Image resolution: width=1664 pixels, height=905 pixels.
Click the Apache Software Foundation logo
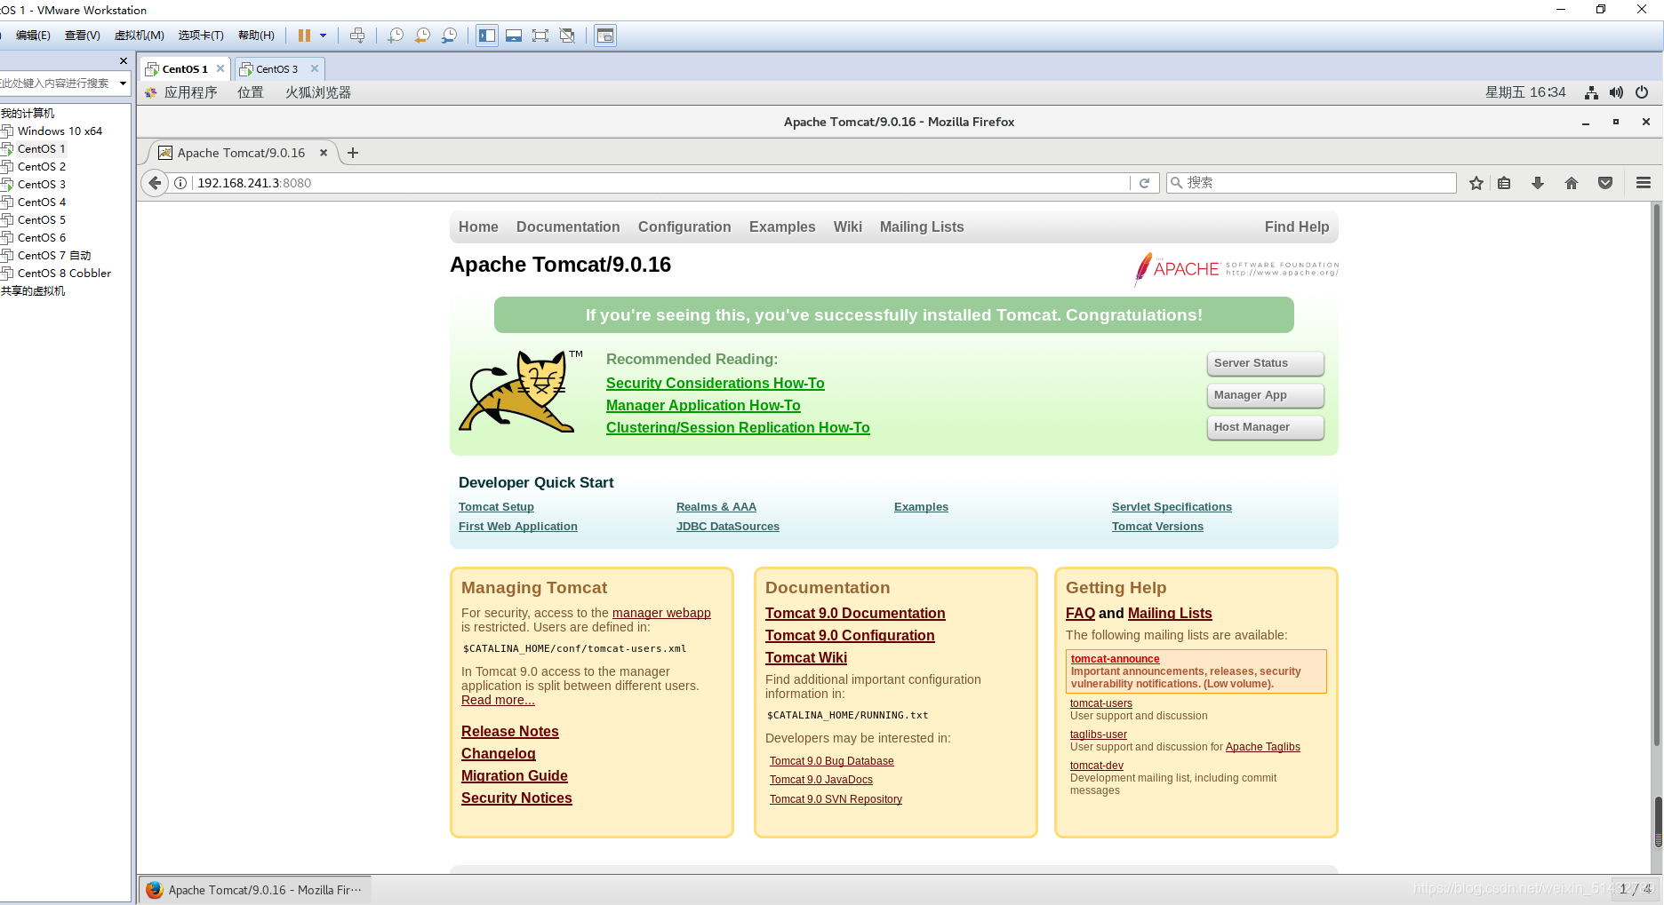(1236, 268)
